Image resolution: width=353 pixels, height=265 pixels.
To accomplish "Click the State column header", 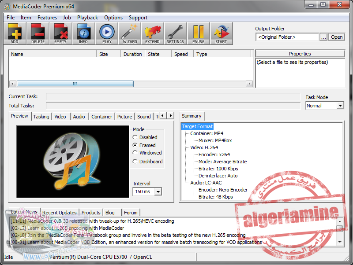I will 158,54.
